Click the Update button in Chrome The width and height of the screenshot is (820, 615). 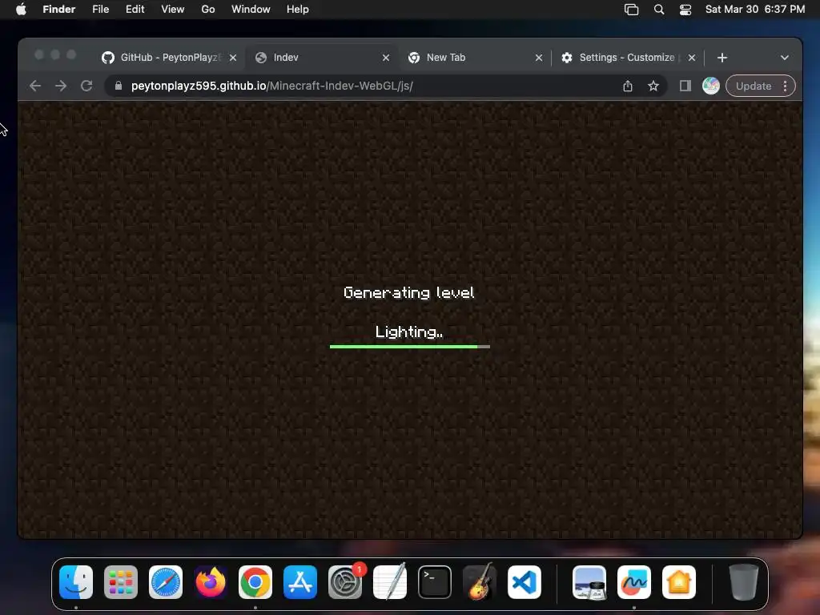click(753, 86)
